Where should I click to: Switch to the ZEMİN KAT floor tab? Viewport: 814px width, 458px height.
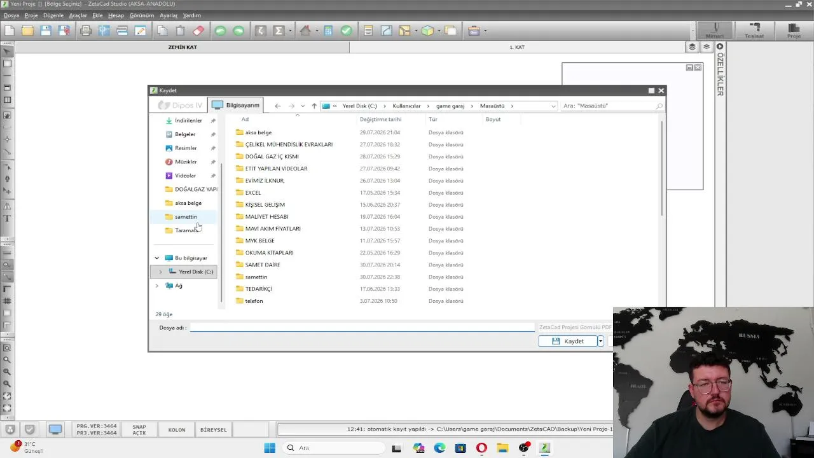pos(183,47)
